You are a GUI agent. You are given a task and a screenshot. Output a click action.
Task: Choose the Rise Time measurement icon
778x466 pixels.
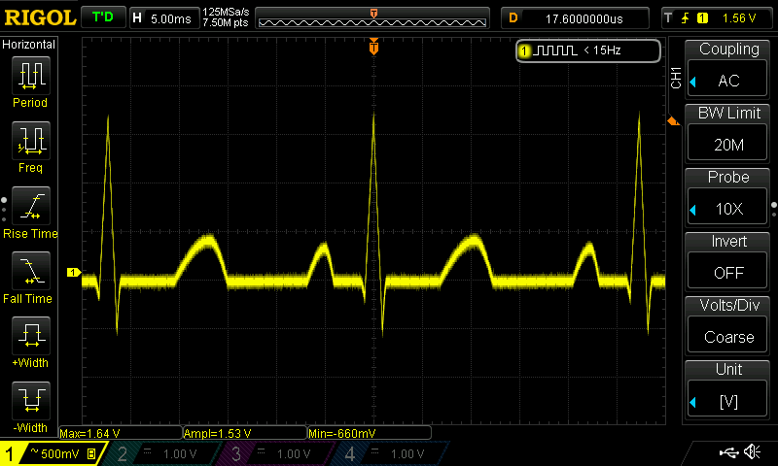pyautogui.click(x=29, y=207)
